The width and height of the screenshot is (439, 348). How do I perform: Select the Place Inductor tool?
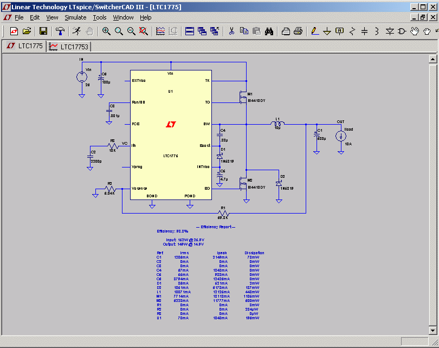click(377, 31)
